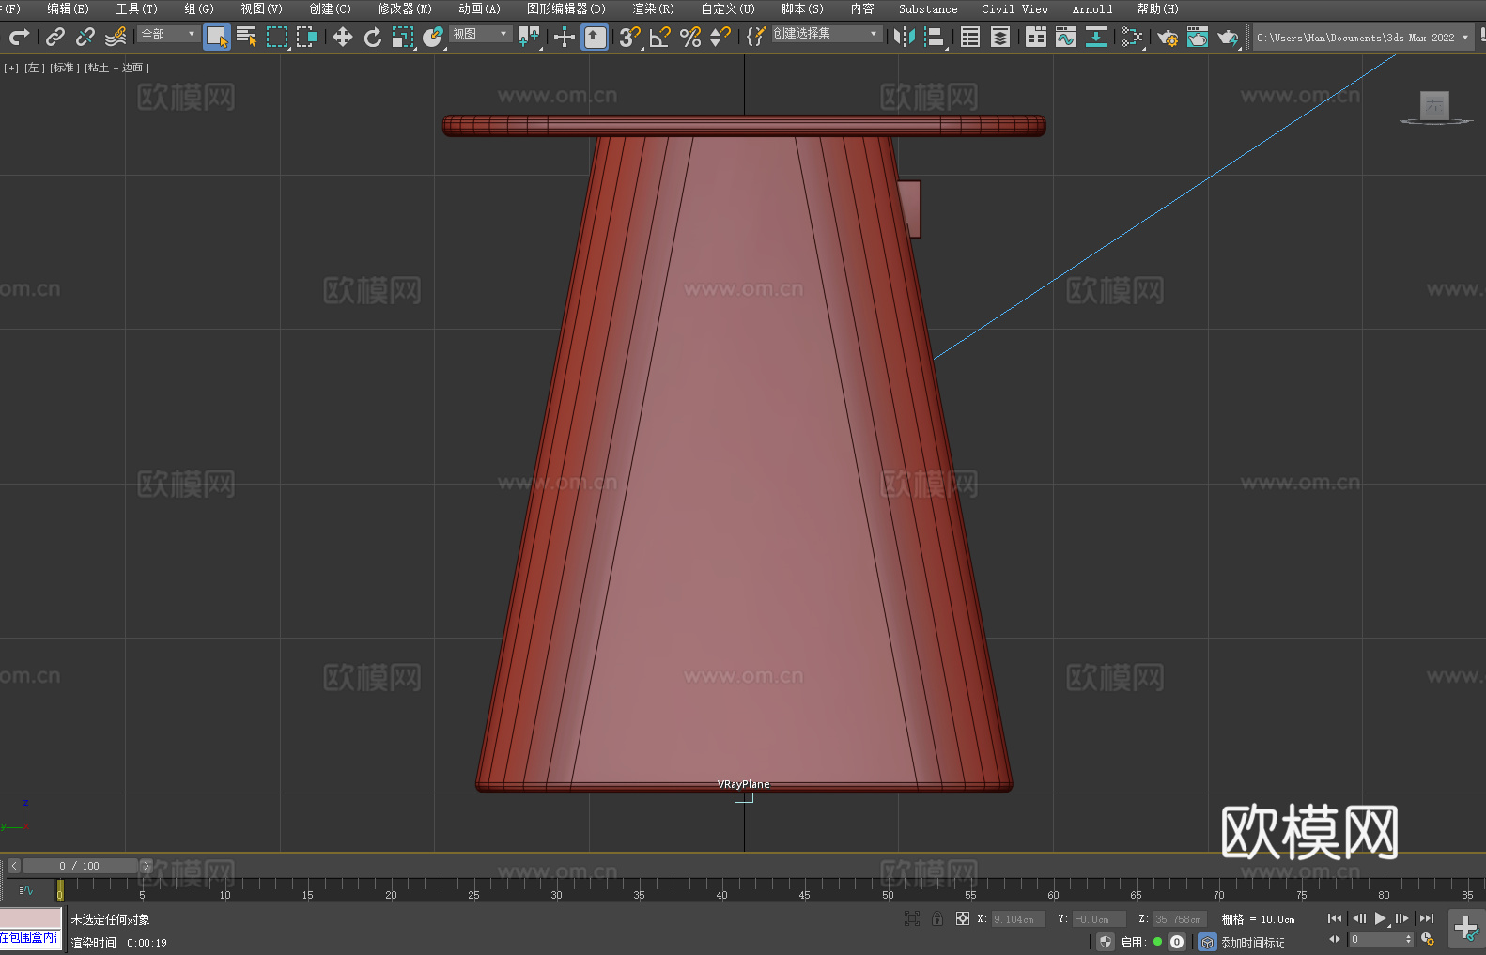The height and width of the screenshot is (955, 1486).
Task: Open Select by Name list
Action: (x=247, y=37)
